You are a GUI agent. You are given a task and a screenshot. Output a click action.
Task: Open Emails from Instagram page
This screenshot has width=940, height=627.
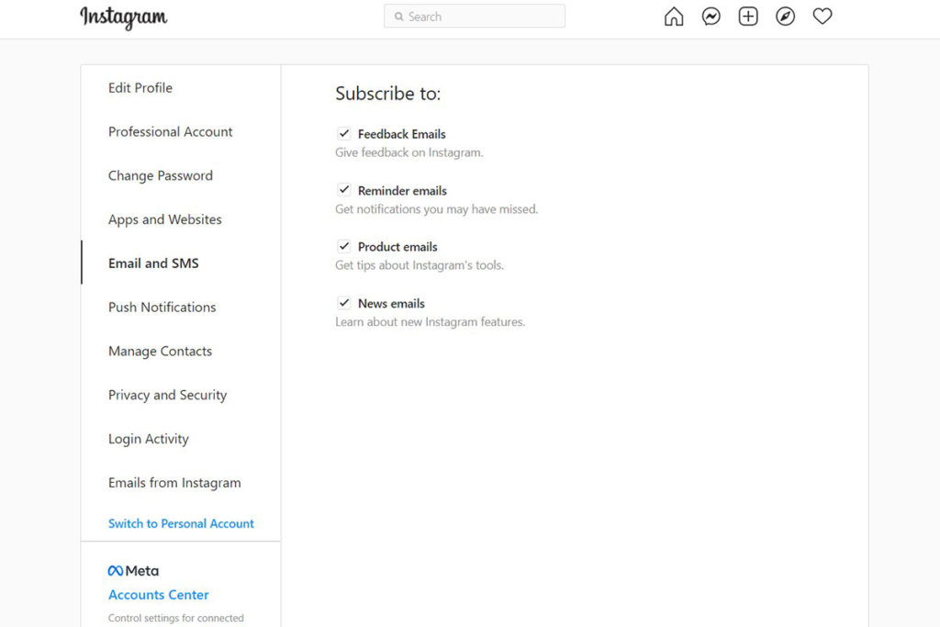[x=174, y=483]
